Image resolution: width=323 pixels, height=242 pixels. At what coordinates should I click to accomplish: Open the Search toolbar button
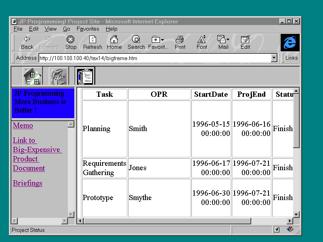[136, 42]
